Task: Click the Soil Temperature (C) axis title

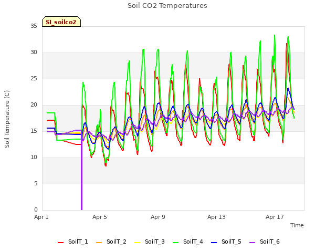Action: pos(7,119)
